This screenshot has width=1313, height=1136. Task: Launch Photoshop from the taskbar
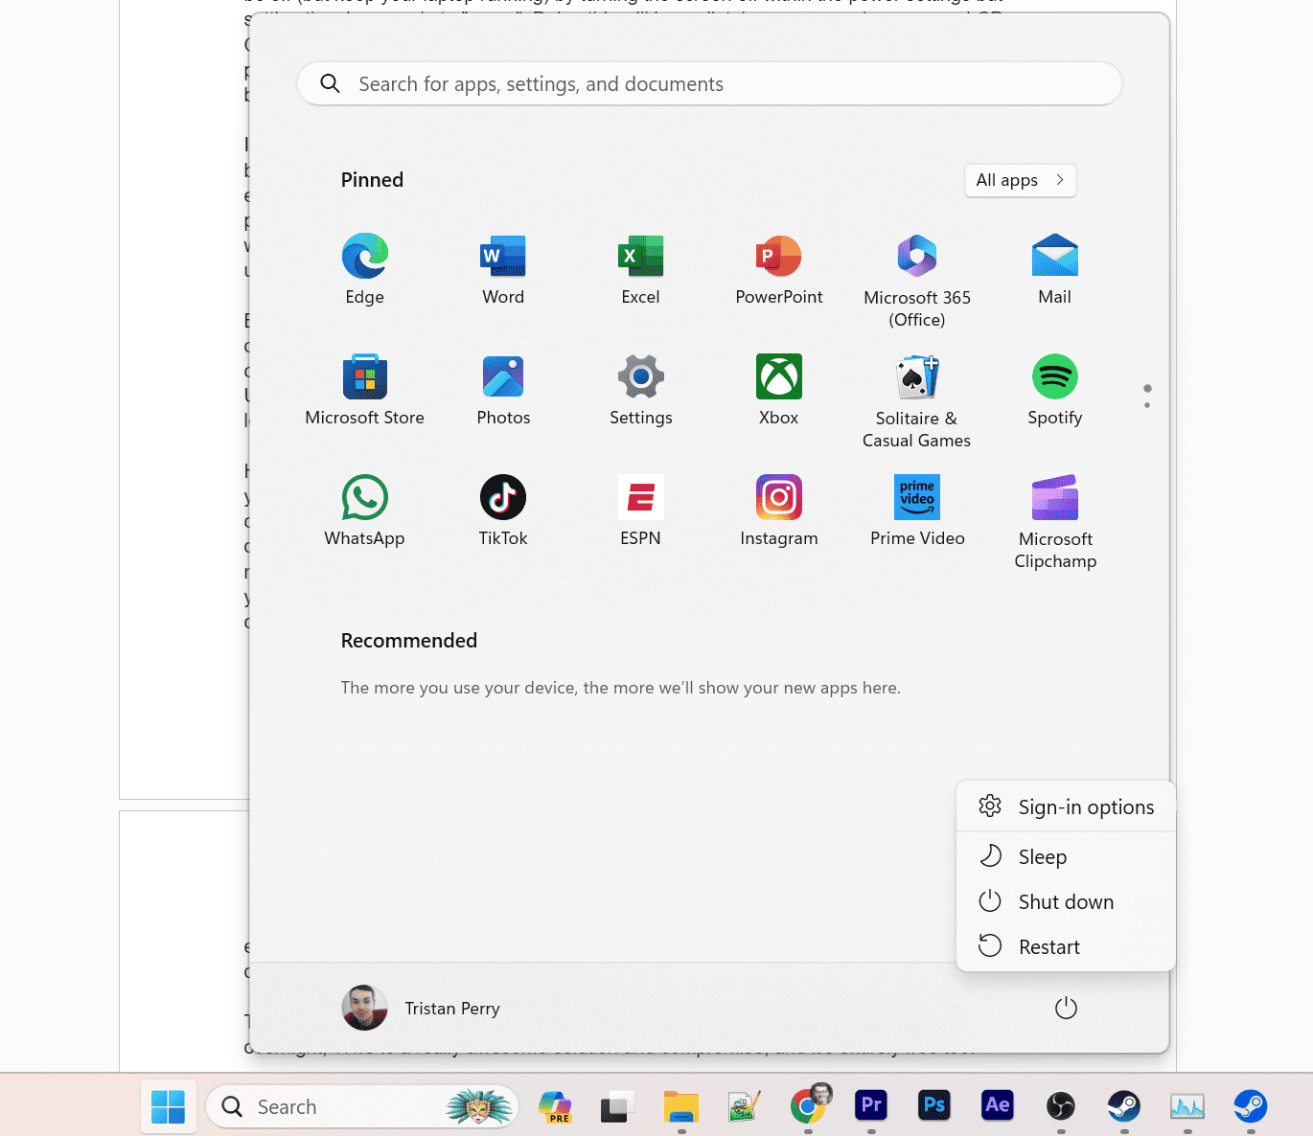point(934,1106)
